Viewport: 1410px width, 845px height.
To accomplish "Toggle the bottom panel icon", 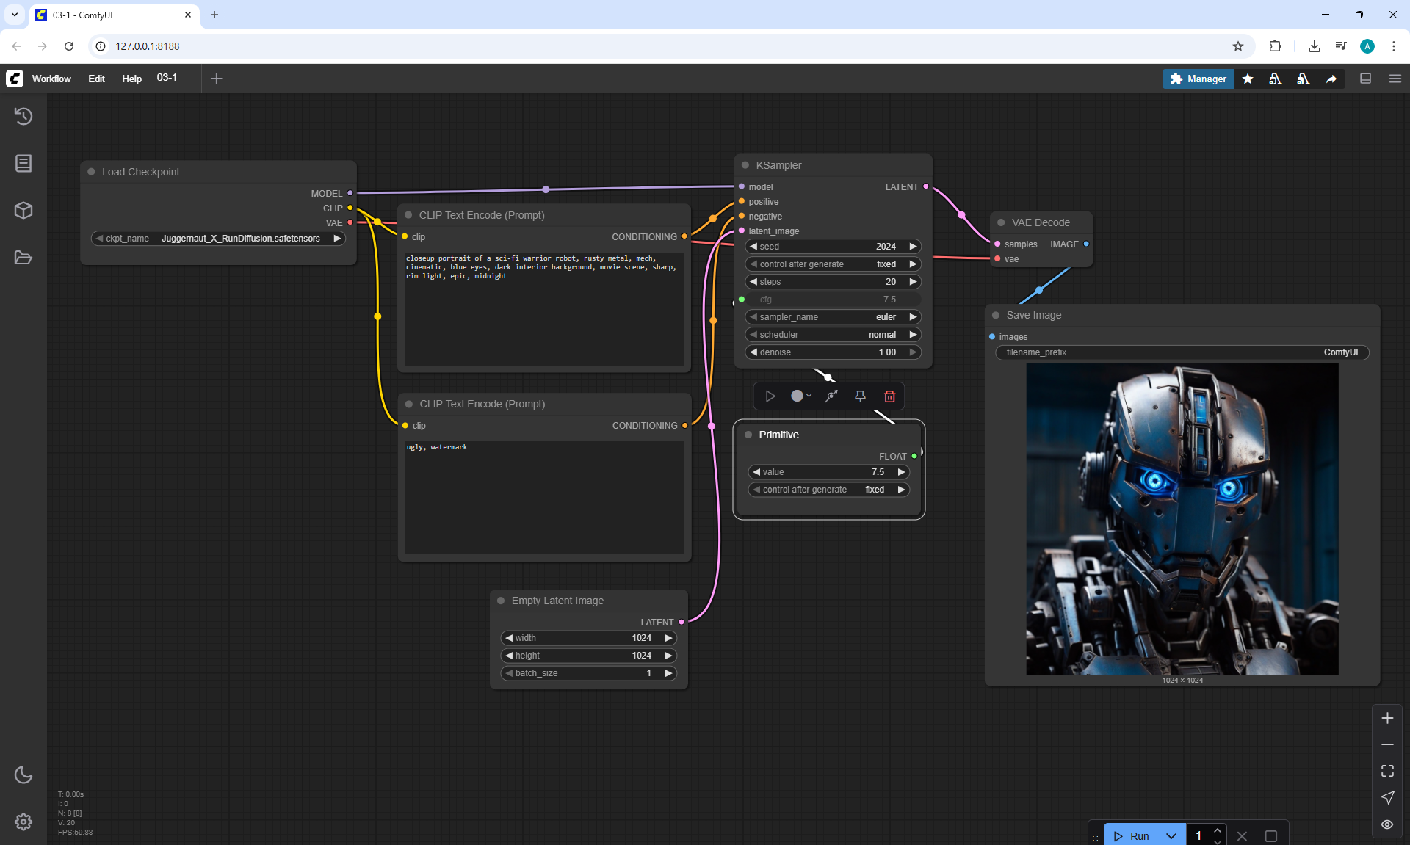I will point(1365,79).
